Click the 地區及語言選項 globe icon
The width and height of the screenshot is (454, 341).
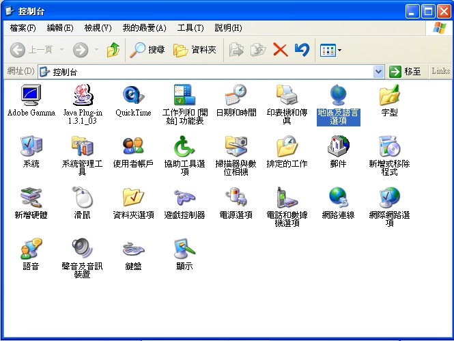point(338,95)
